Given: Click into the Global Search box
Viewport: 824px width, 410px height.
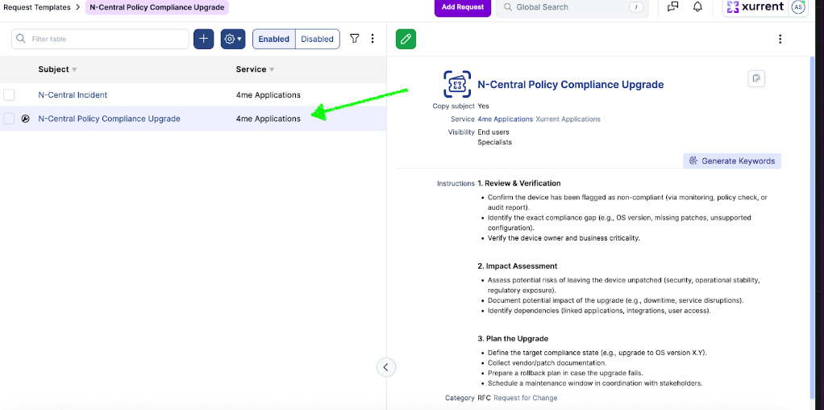Looking at the screenshot, I should click(572, 7).
